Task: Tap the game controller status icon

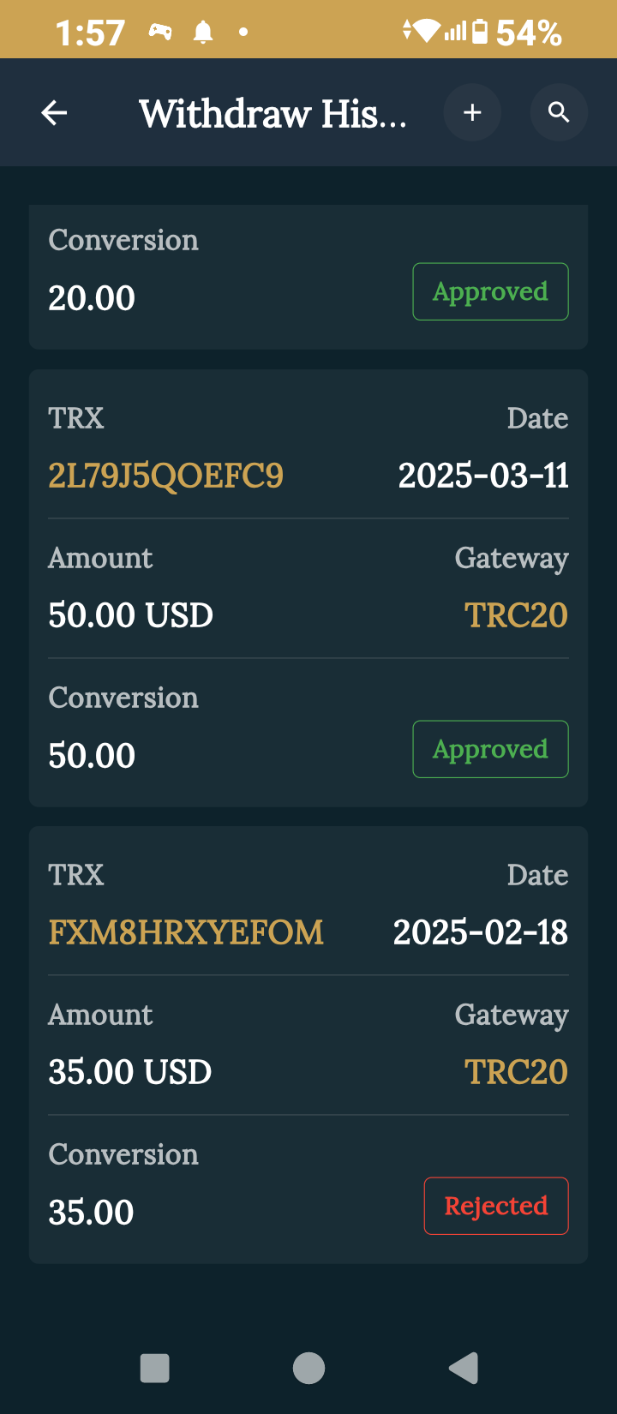Action: 160,33
